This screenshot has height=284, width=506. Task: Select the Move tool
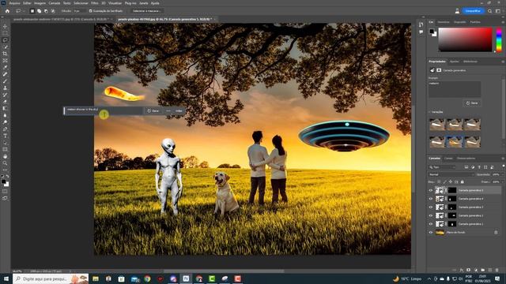(x=5, y=26)
